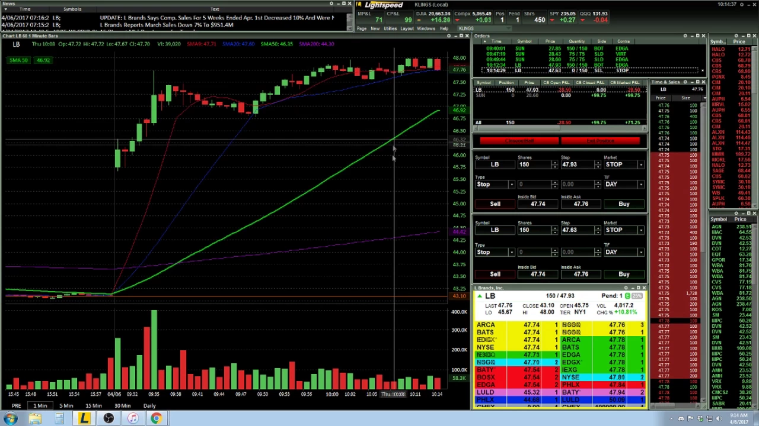Open settings gear of Orders window

tap(685, 36)
